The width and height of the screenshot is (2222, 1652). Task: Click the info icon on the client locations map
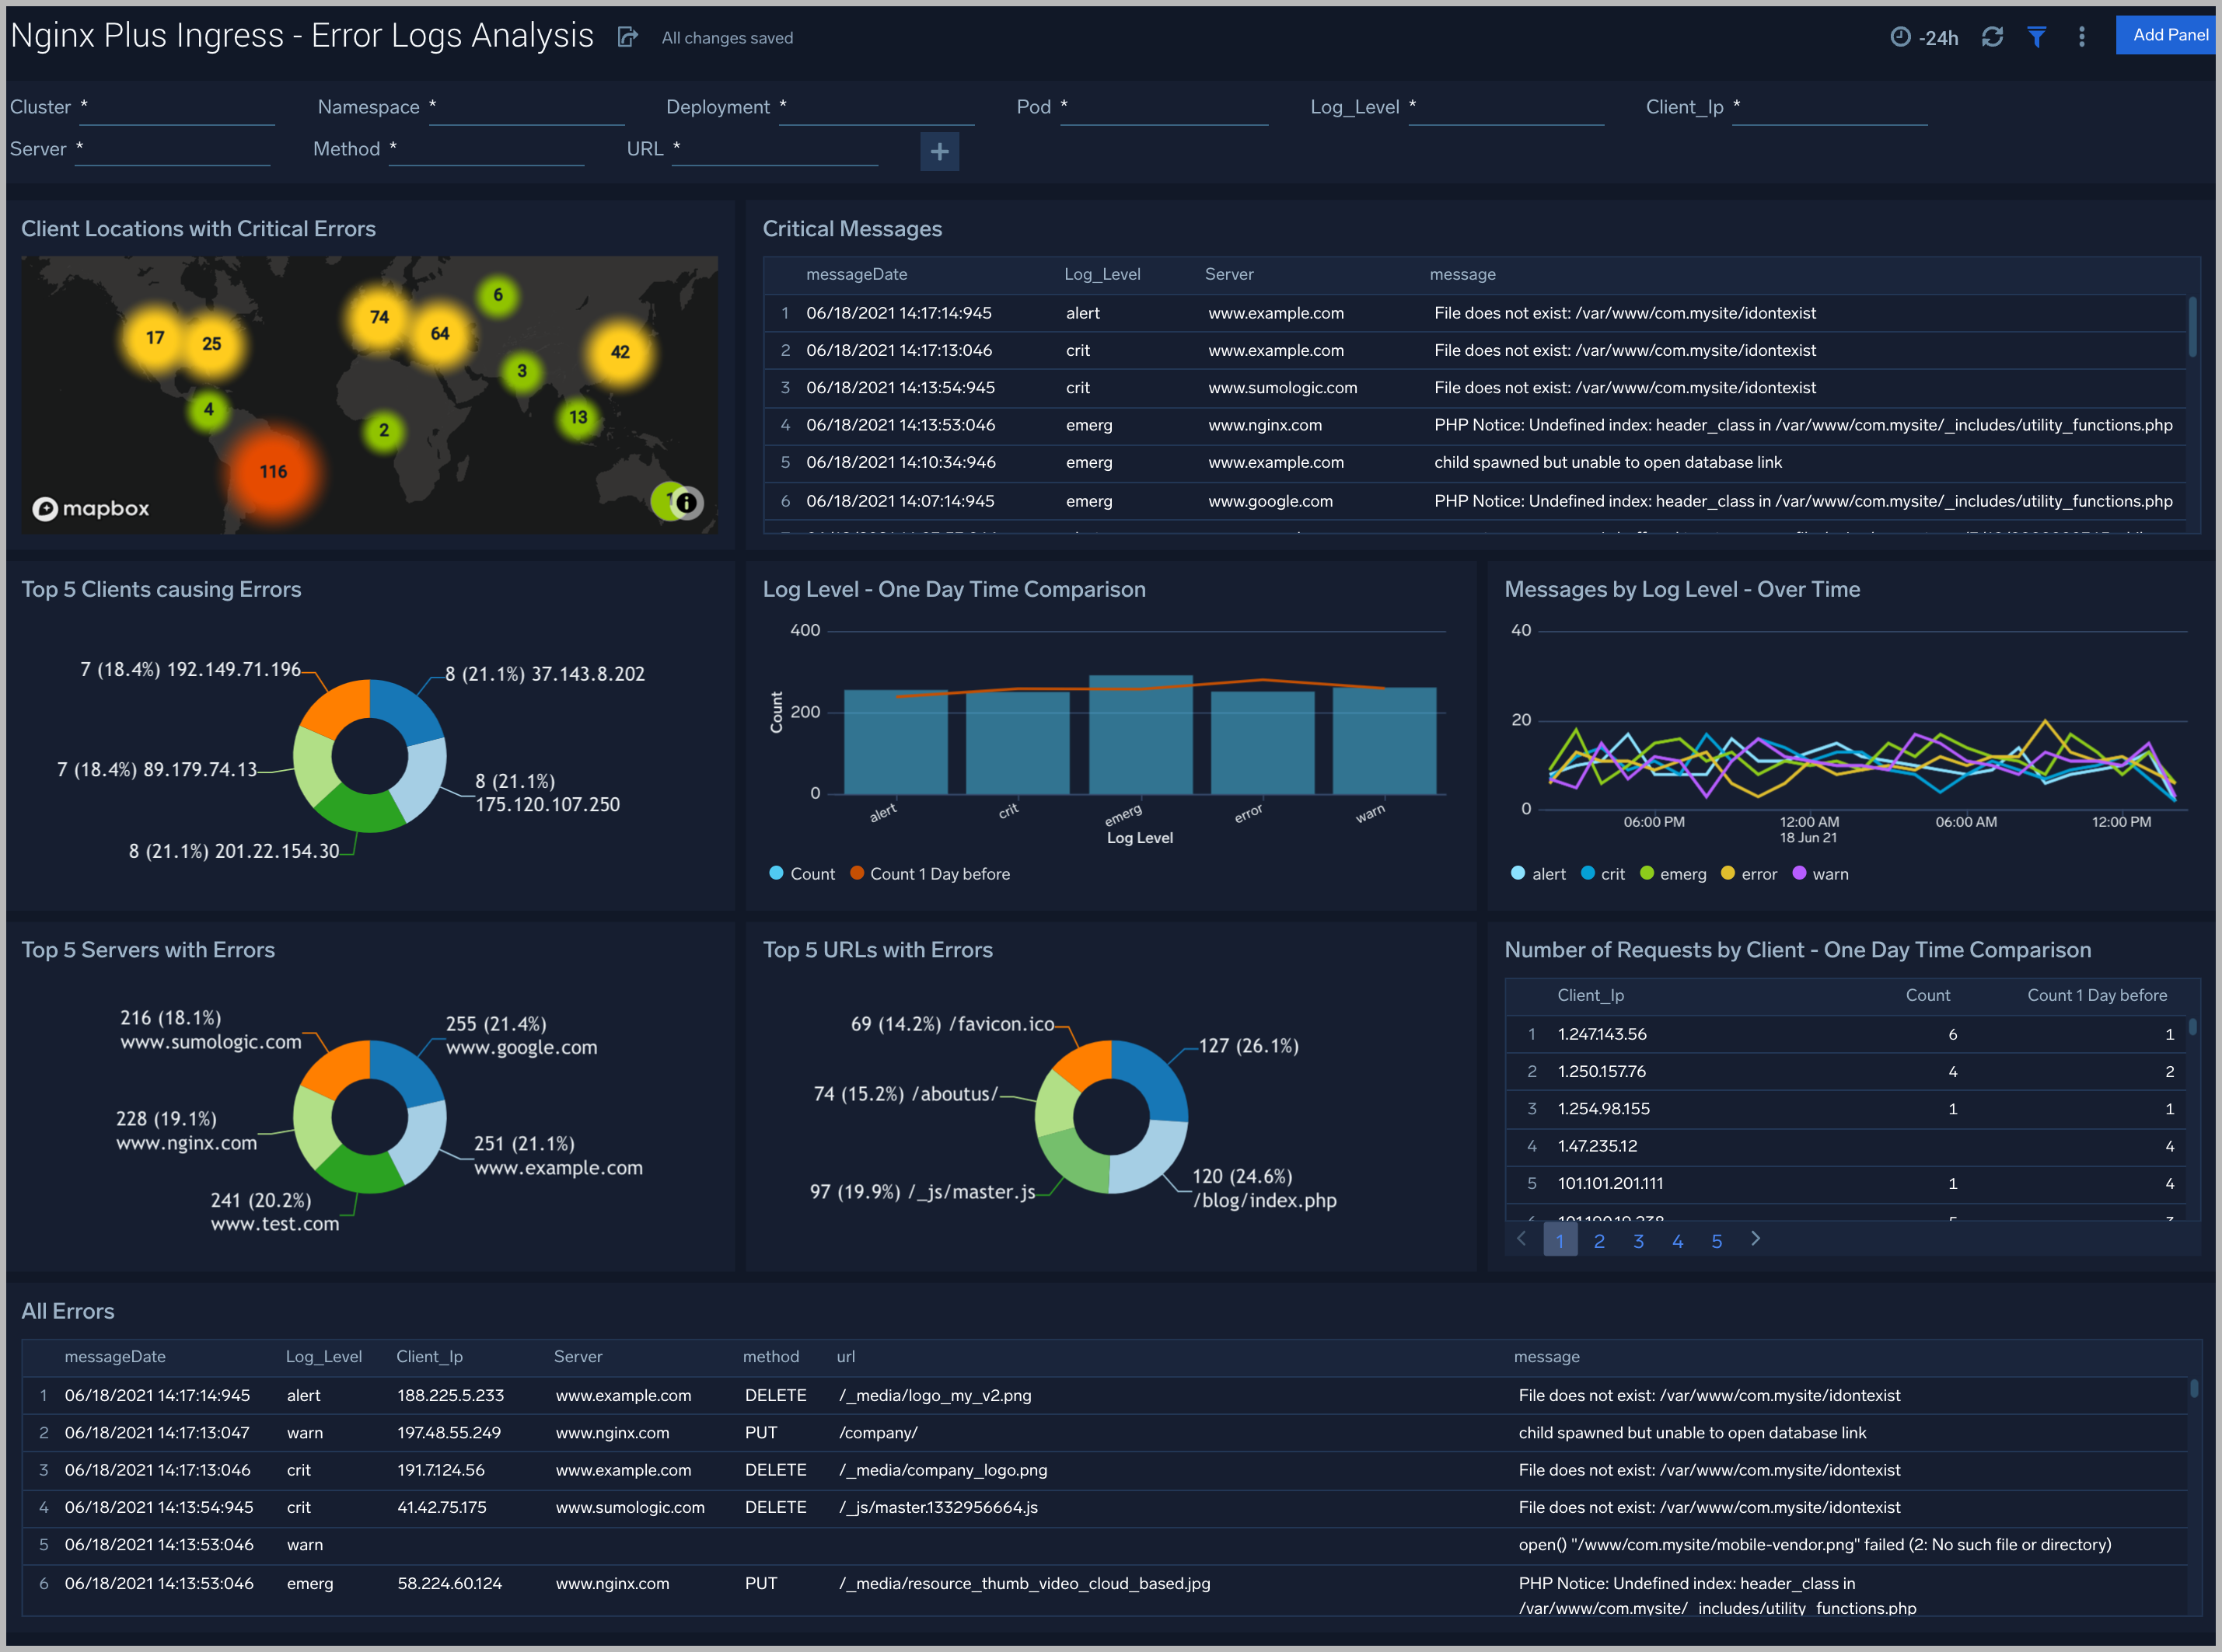pos(687,503)
